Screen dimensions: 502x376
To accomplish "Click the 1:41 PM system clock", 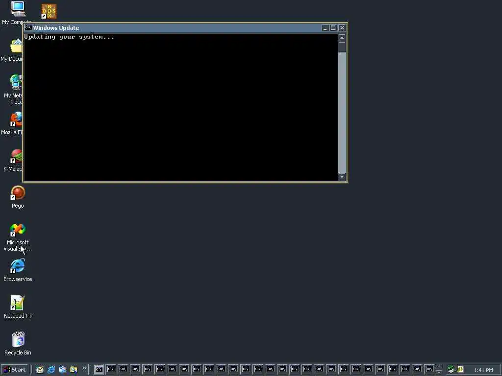I will 483,370.
